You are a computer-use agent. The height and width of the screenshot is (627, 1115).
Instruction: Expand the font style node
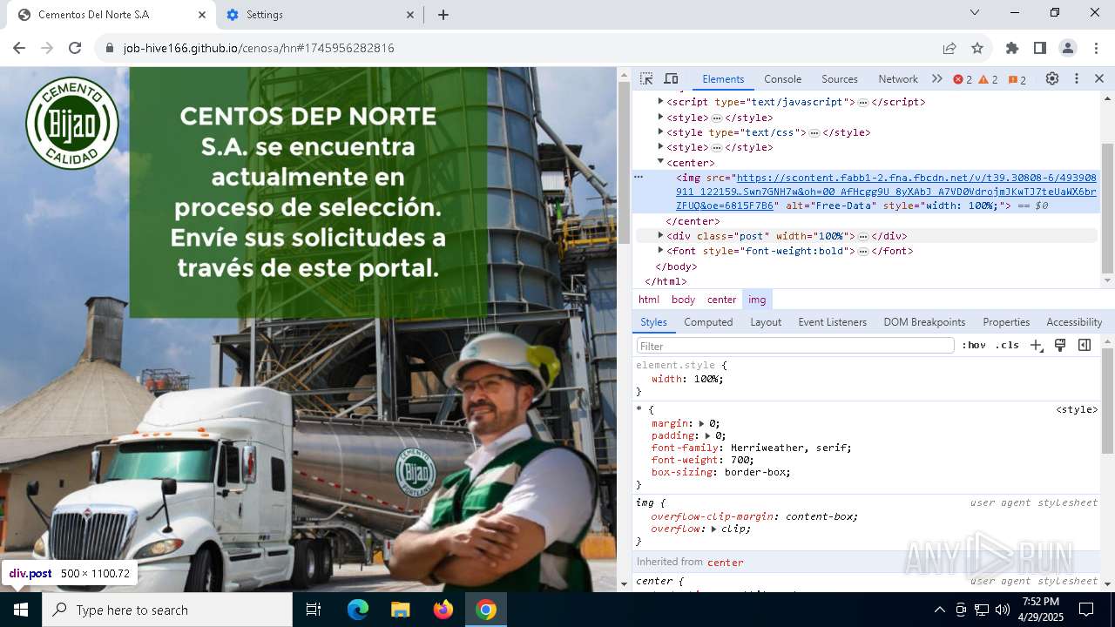point(660,251)
